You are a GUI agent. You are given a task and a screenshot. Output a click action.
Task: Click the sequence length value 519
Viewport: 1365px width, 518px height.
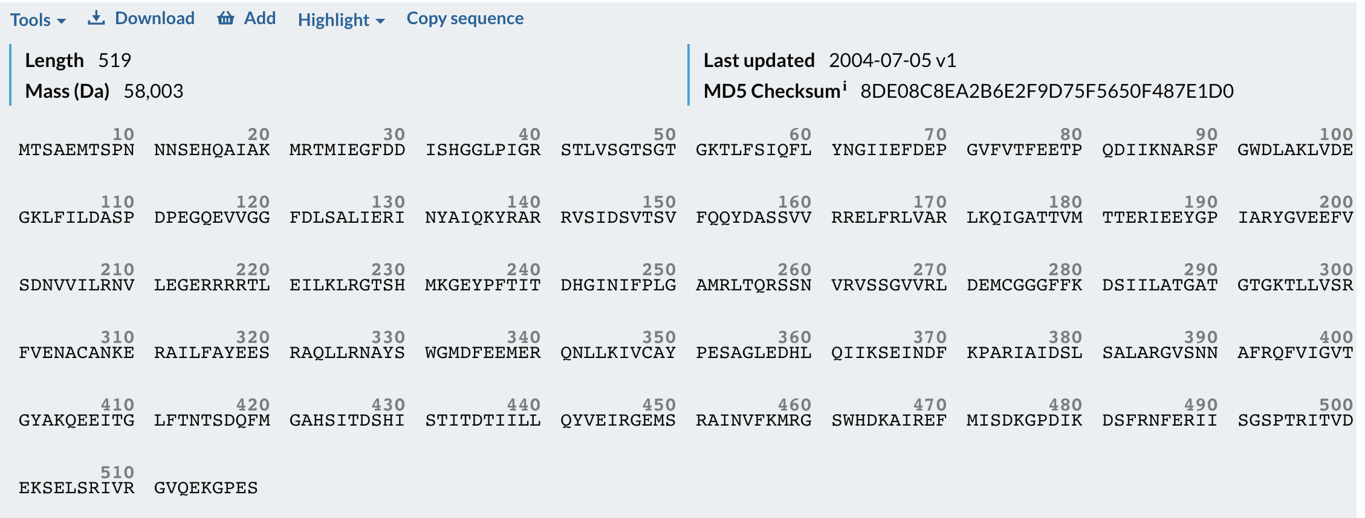tap(114, 60)
